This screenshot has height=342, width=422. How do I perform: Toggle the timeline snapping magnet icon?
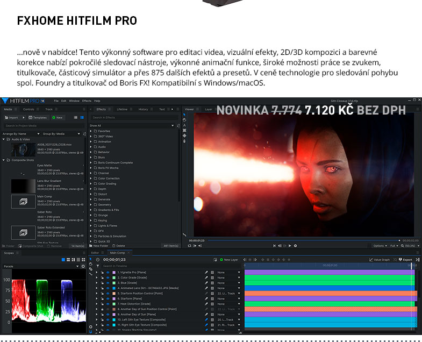tap(91, 332)
